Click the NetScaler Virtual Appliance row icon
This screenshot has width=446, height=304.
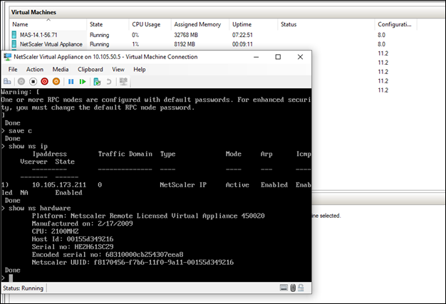click(x=14, y=44)
